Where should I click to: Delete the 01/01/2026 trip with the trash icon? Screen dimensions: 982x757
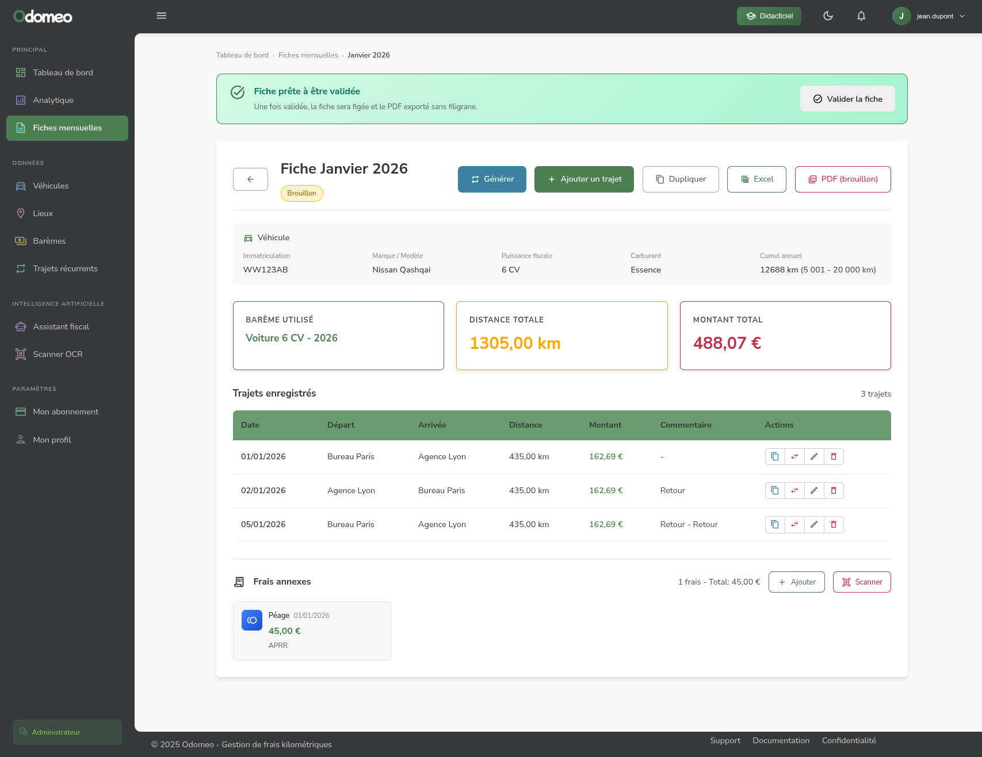834,456
